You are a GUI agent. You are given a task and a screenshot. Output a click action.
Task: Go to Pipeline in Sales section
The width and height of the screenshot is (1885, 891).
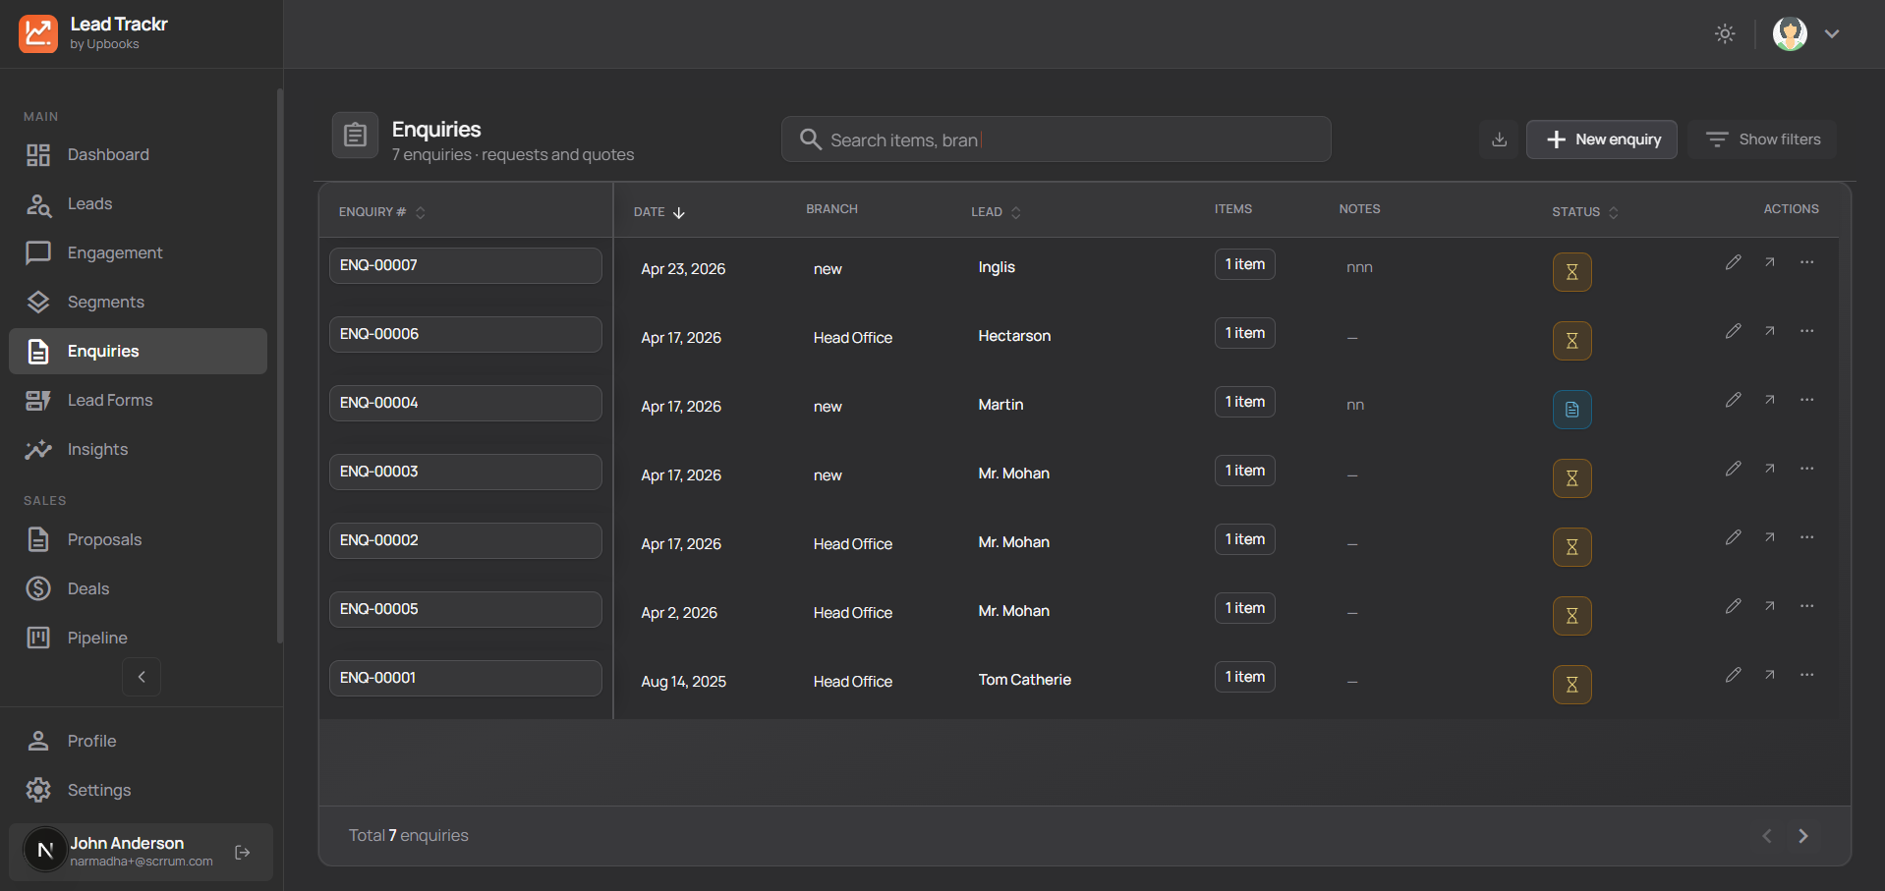(97, 638)
